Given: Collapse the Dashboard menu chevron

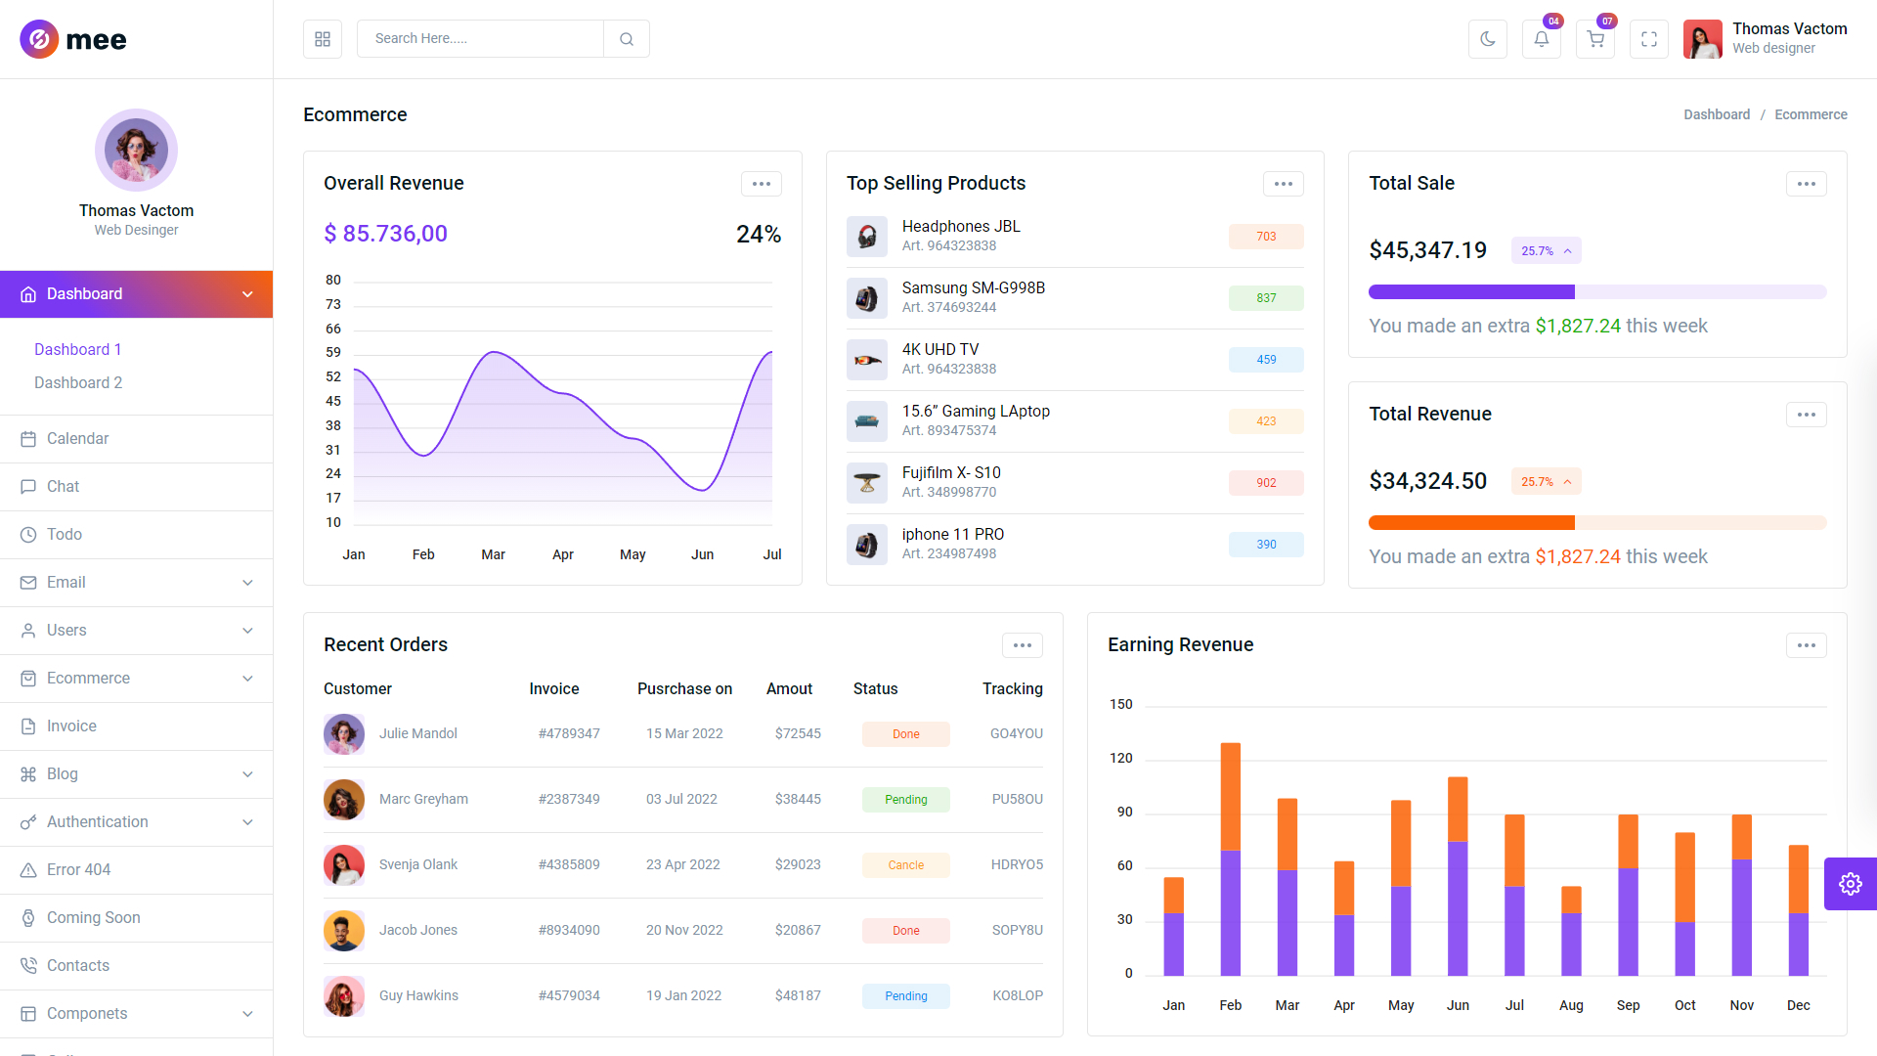Looking at the screenshot, I should 247,294.
